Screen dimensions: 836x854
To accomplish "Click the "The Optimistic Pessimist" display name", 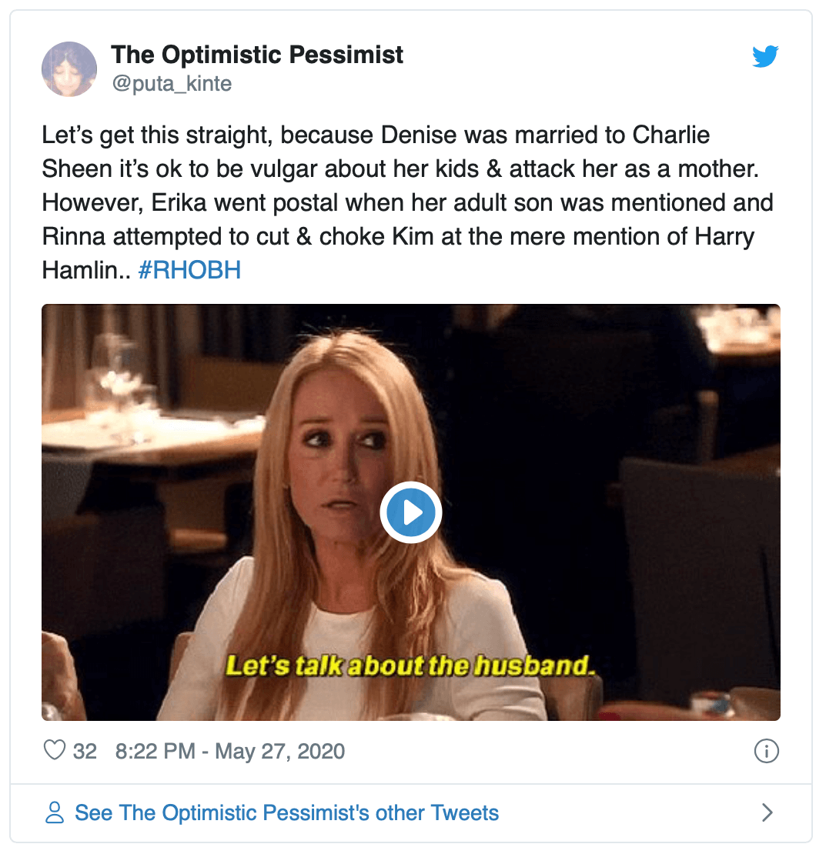I will tap(257, 55).
